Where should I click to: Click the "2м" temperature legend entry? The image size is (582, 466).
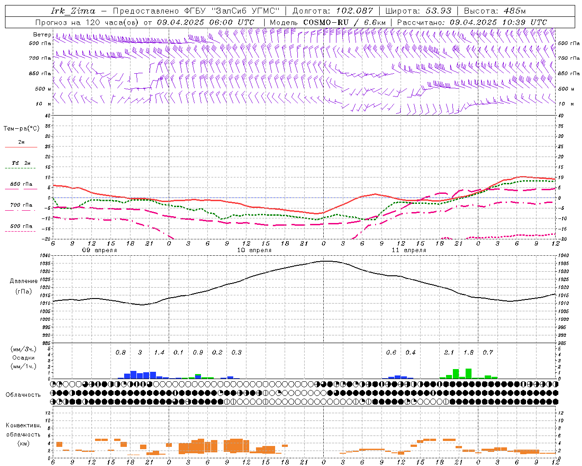tap(21, 142)
